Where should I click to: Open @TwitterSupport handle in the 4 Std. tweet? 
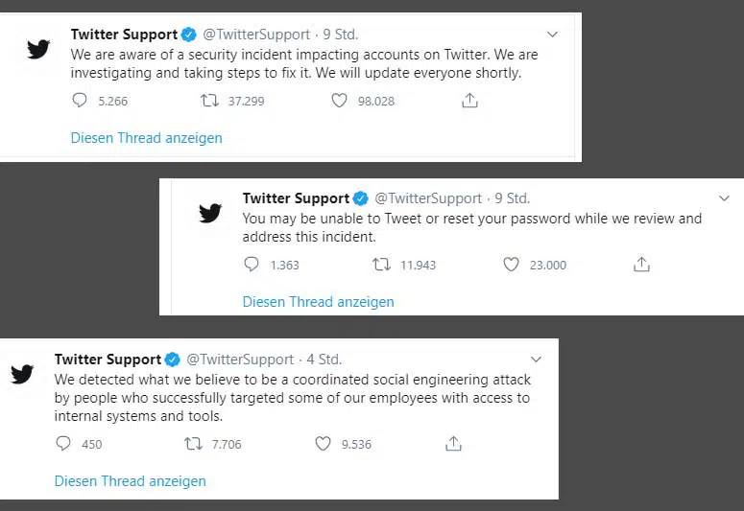tap(240, 360)
